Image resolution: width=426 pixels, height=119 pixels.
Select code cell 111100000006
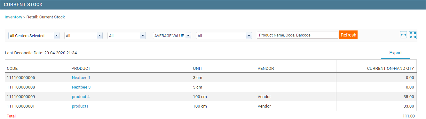[x=21, y=77]
